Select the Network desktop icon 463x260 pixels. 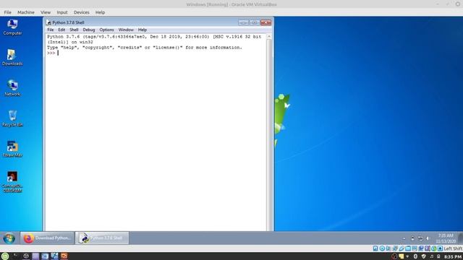click(x=12, y=88)
